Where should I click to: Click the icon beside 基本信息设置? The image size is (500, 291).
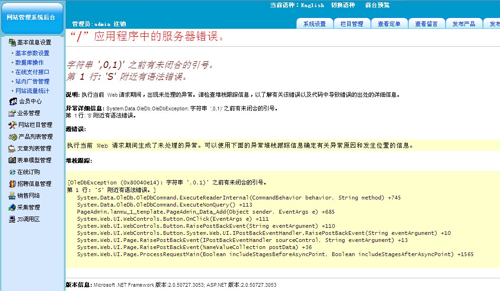(12, 42)
